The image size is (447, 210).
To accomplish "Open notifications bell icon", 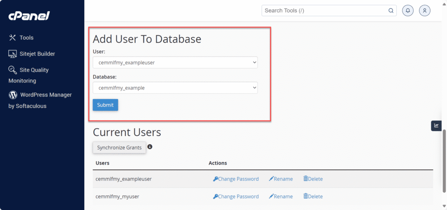I will tap(408, 10).
